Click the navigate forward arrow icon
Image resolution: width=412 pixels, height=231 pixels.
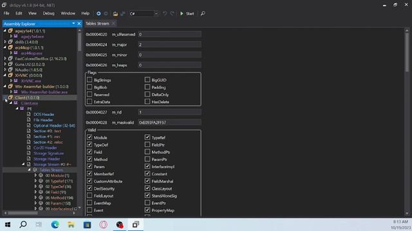(106, 13)
